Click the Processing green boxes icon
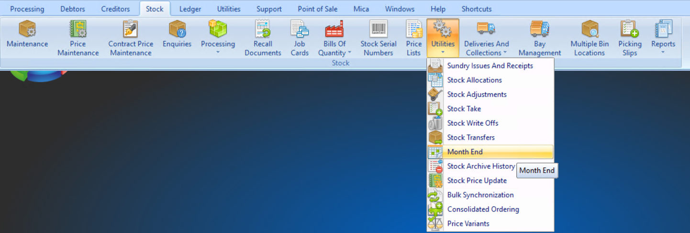The image size is (690, 233). 218,29
